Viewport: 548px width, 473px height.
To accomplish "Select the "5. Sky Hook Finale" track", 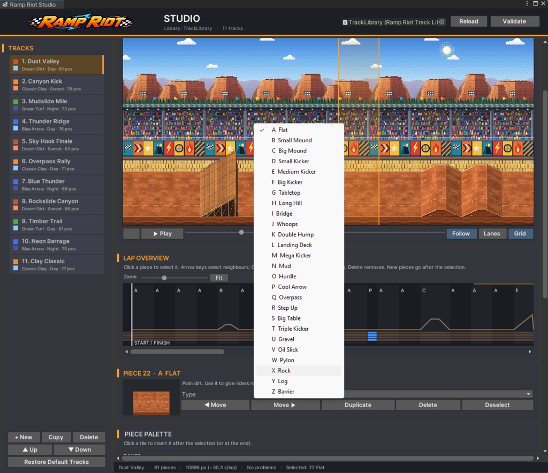I will 57,144.
